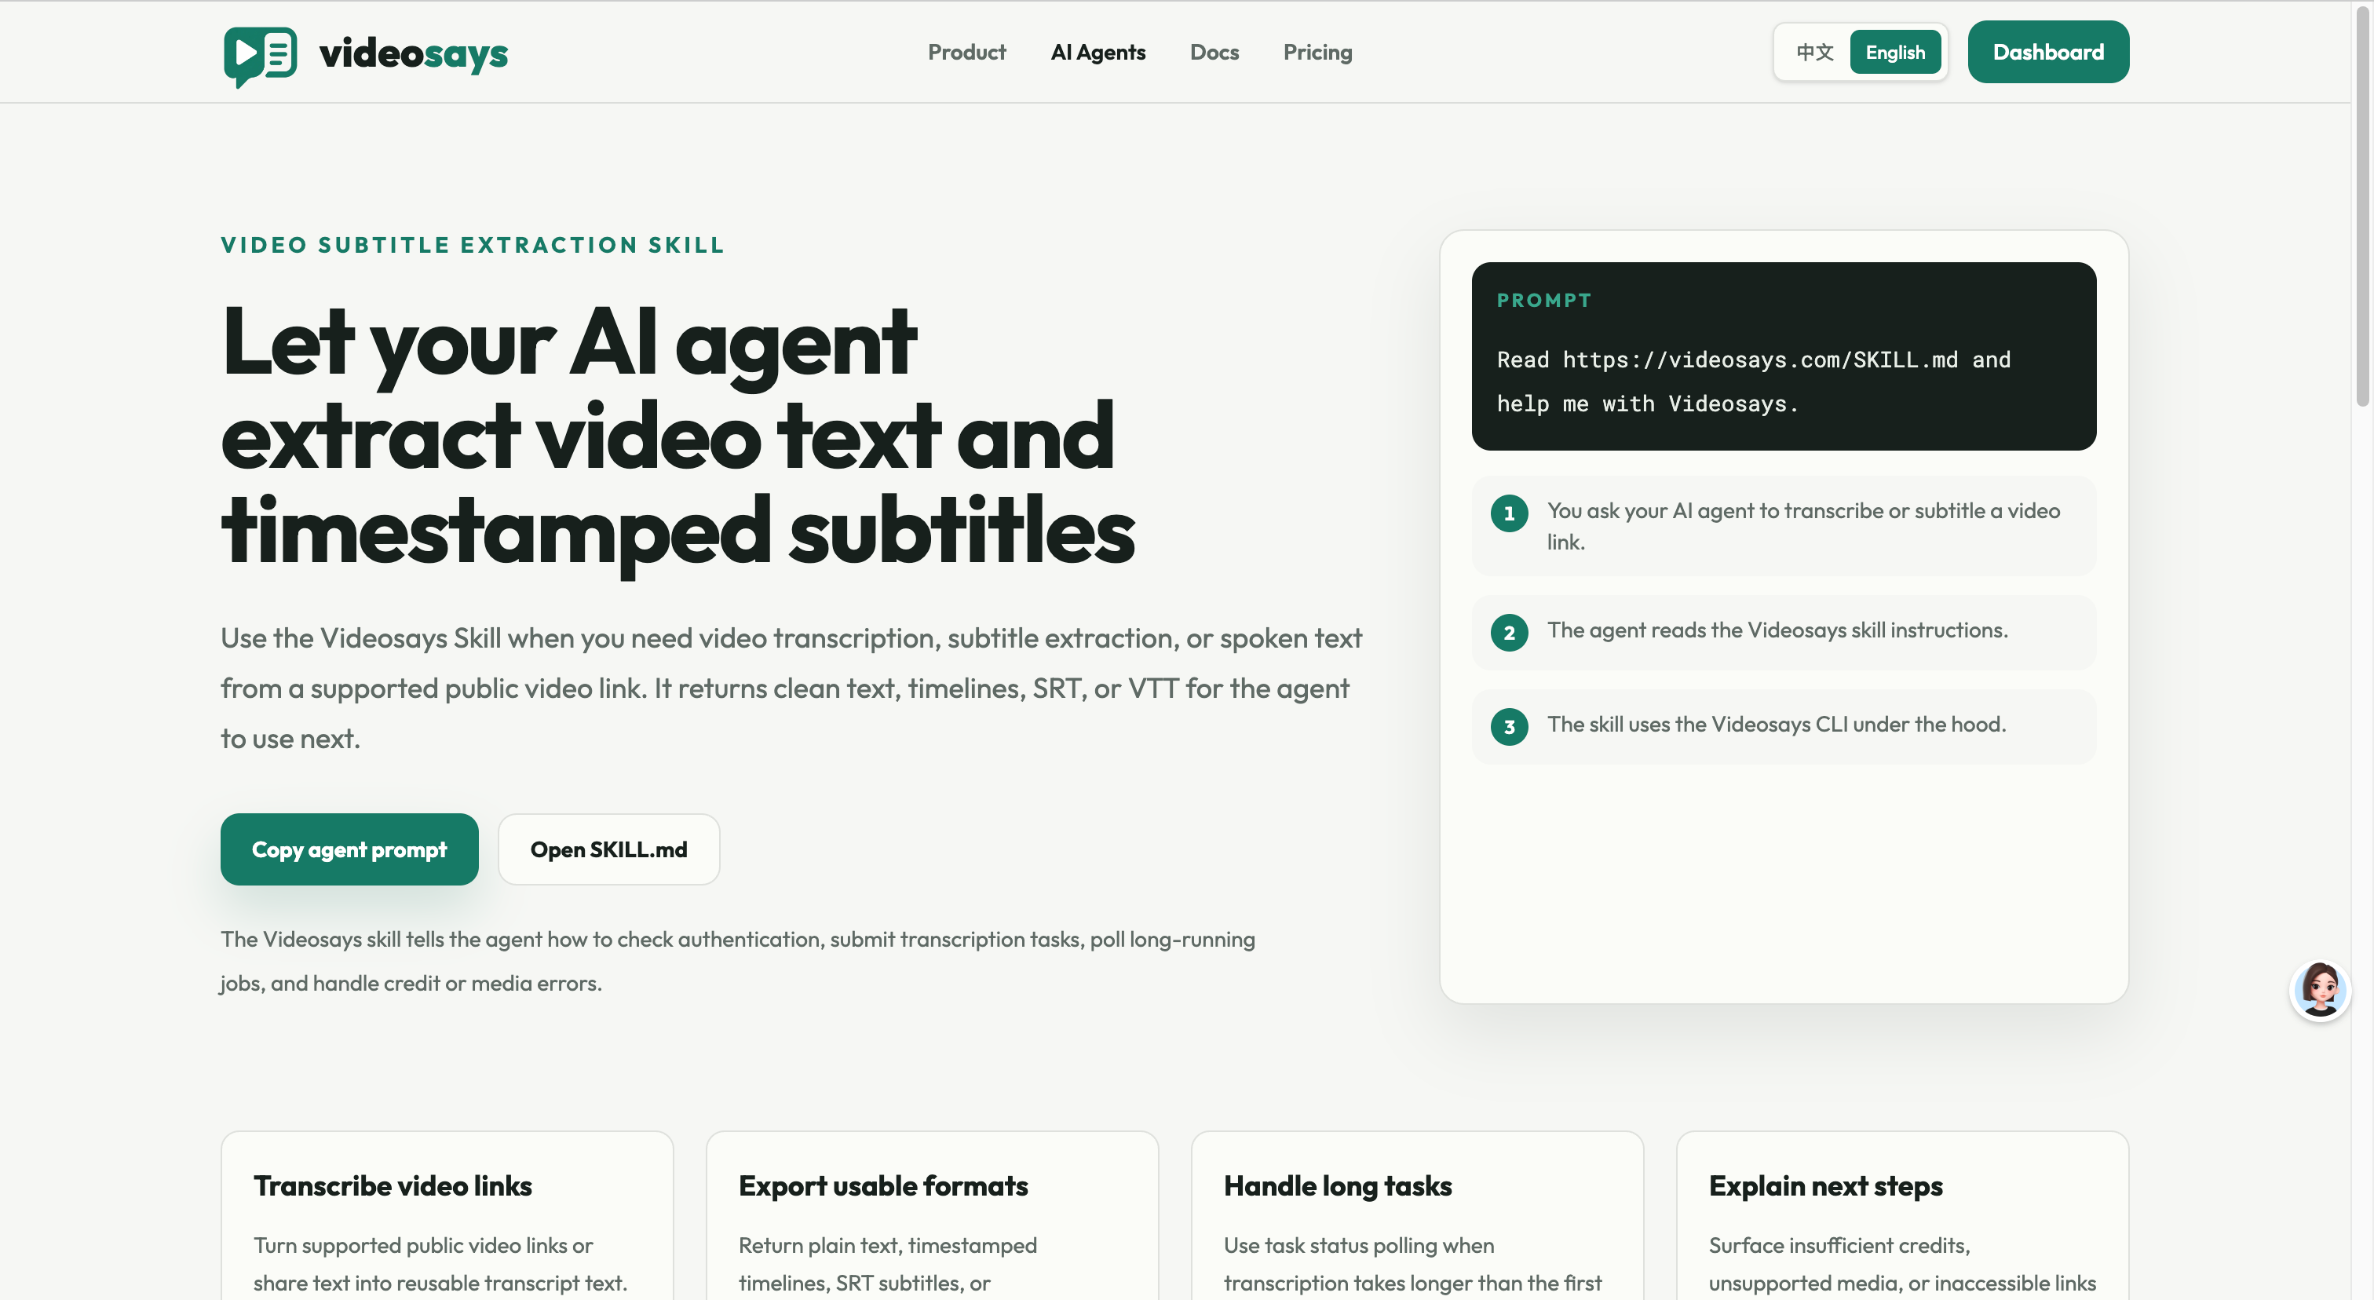Open the chat assistant avatar bubble
2374x1300 pixels.
(2320, 991)
